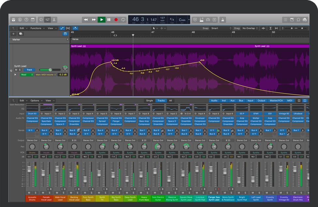Open the Functions menu in tracks area
Screen dimensions: 318x207
point(37,28)
